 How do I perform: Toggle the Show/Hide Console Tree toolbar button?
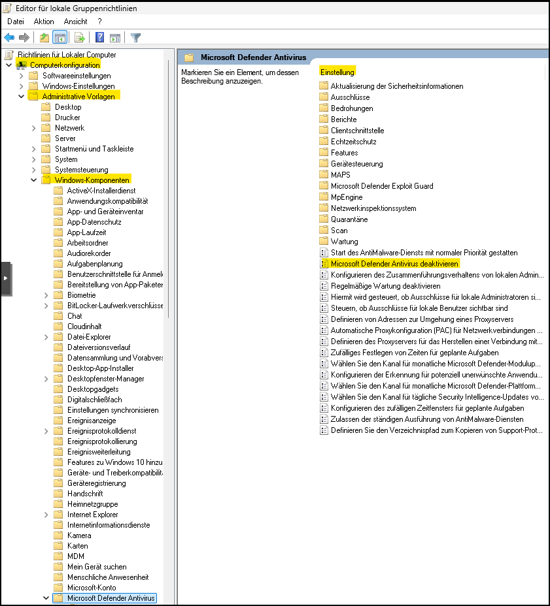(x=60, y=37)
